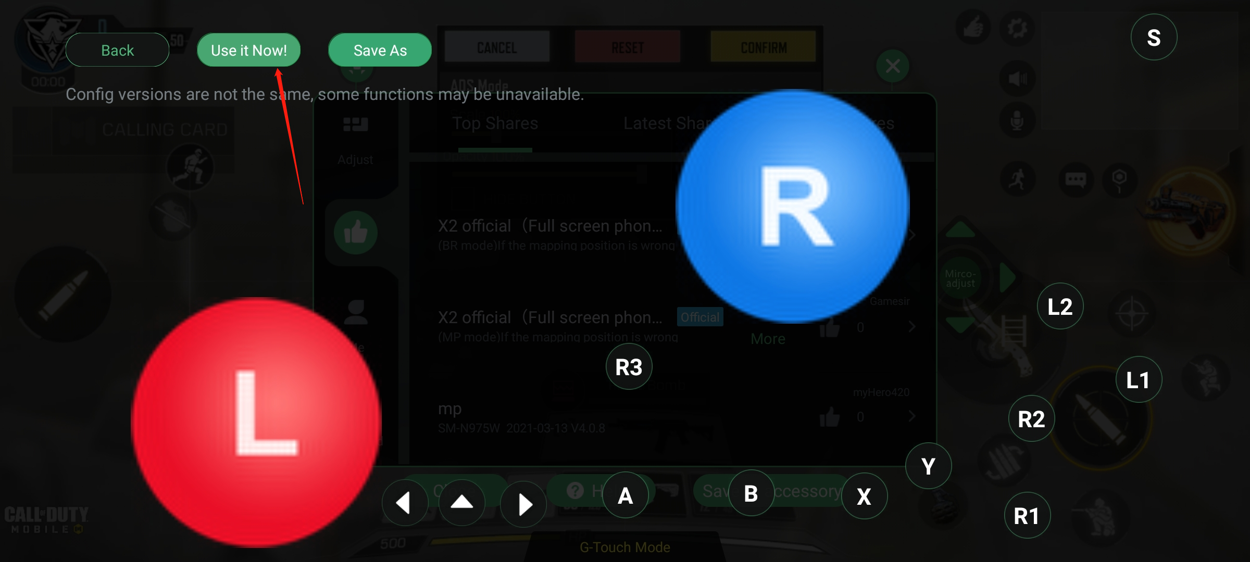Click the Use it Now! button
This screenshot has width=1250, height=562.
point(249,50)
